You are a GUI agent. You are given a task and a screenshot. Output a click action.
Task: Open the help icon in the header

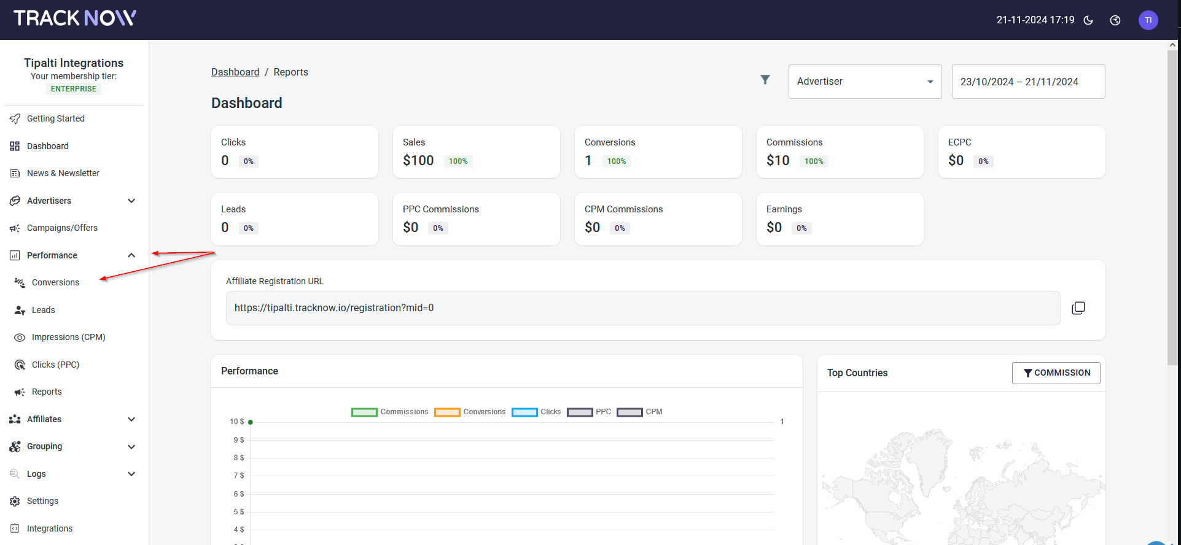click(1115, 20)
